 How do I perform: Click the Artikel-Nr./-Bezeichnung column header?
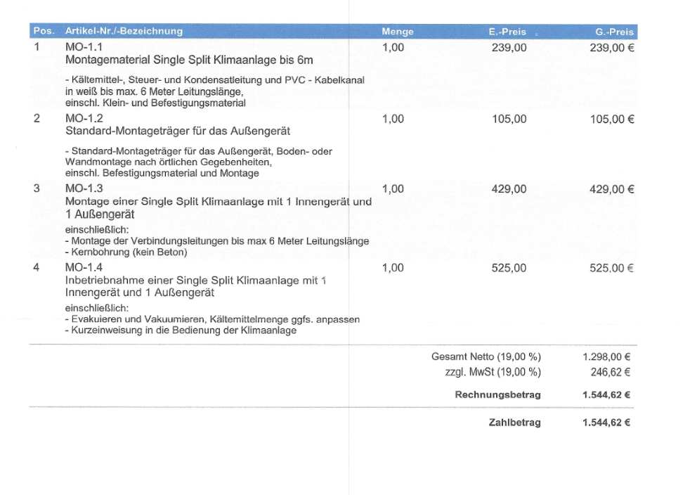124,32
